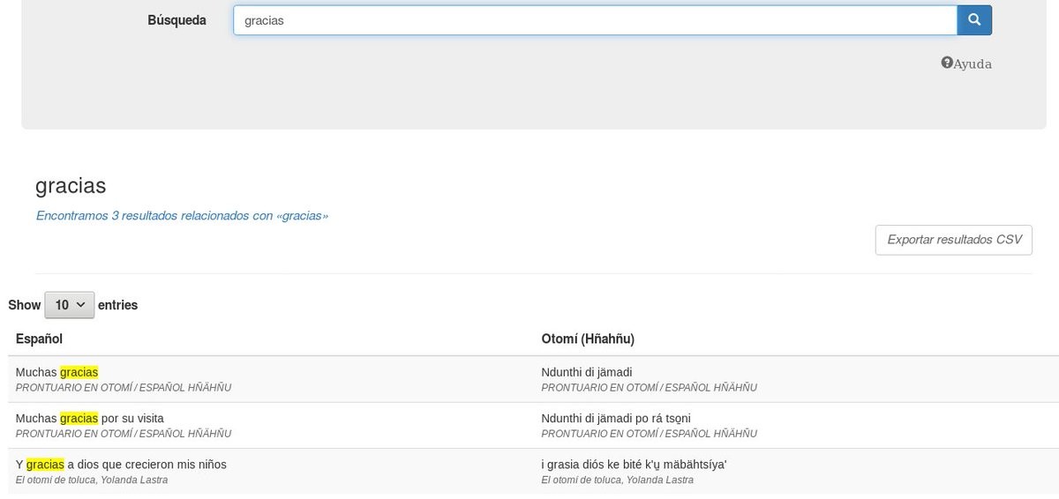This screenshot has width=1059, height=499.
Task: Click the "Ndunthi di jämadi po rá tsoni" translation
Action: tap(616, 418)
